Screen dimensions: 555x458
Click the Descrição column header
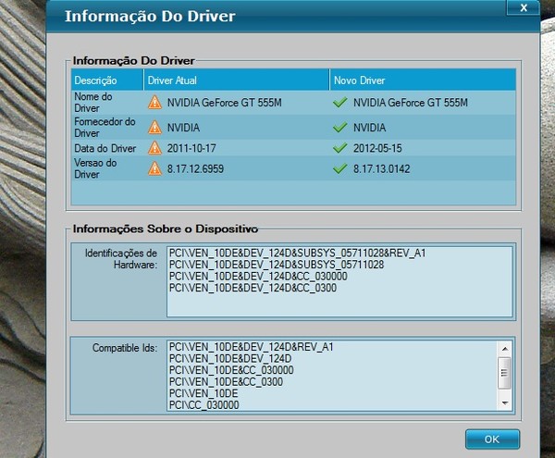(107, 80)
